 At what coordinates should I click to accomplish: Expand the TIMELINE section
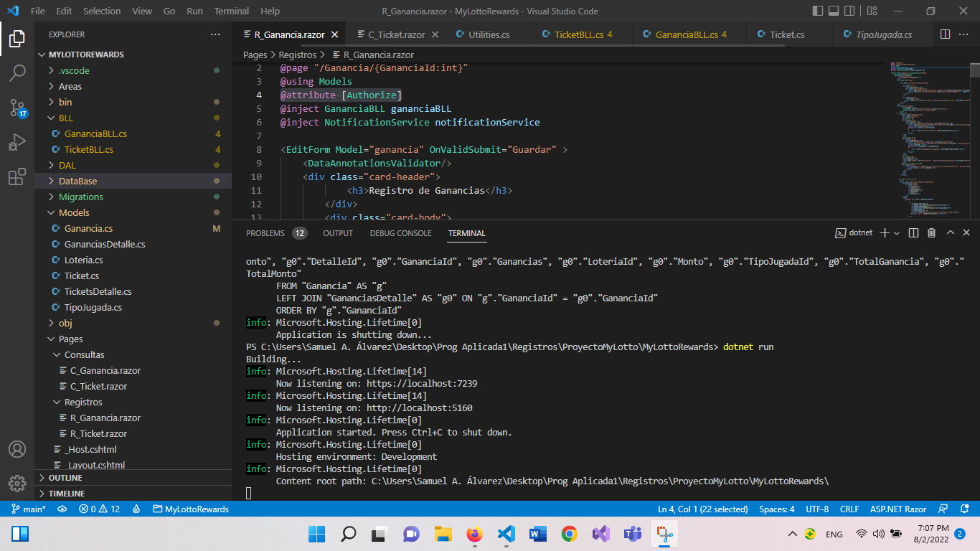(x=133, y=494)
